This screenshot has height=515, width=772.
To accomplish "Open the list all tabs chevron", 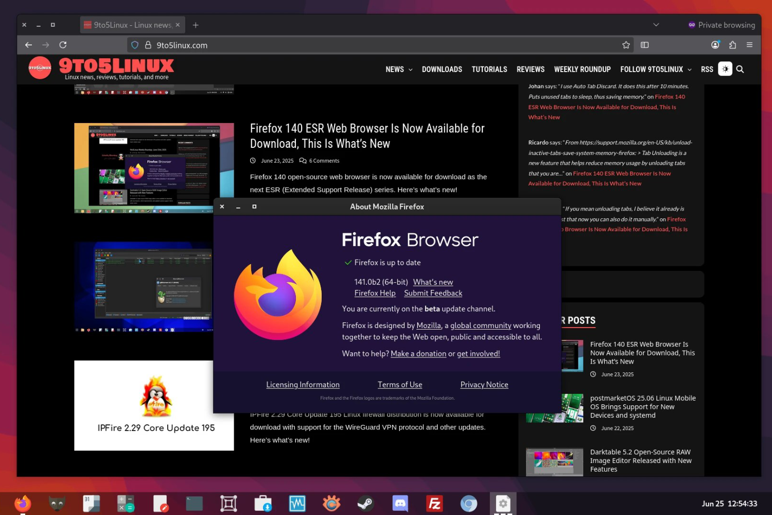I will (656, 25).
